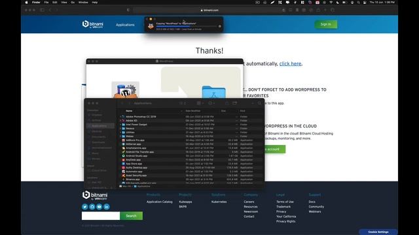419x235 pixels.
Task: Go back in the Finder window
Action: coord(122,103)
